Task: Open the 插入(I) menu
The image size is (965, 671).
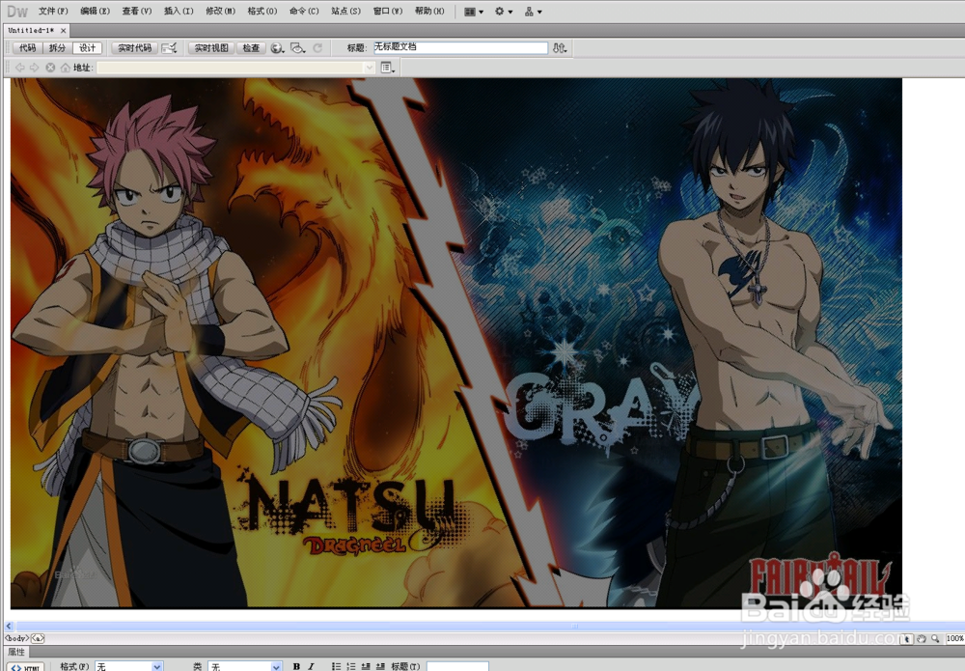Action: (x=179, y=11)
